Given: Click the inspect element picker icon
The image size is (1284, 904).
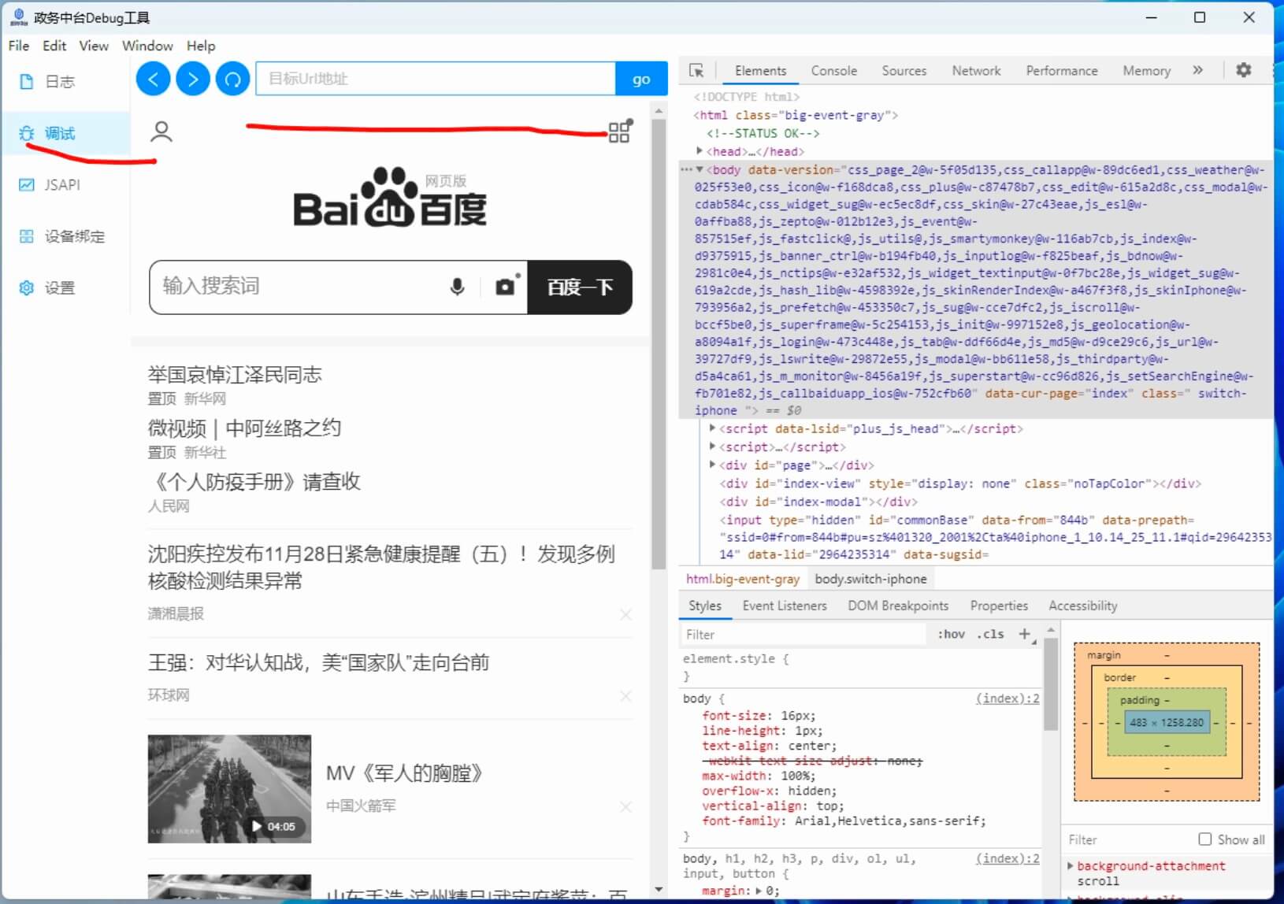Looking at the screenshot, I should pyautogui.click(x=696, y=71).
